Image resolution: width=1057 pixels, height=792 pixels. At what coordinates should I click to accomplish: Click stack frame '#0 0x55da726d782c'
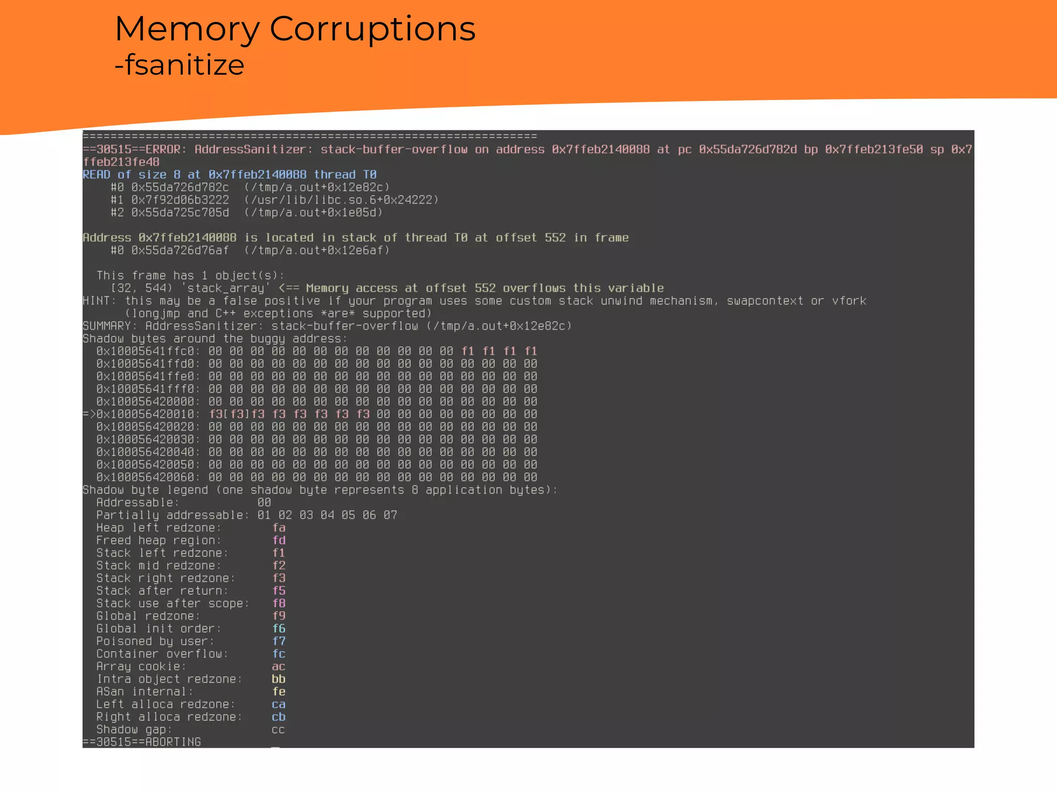(x=250, y=187)
